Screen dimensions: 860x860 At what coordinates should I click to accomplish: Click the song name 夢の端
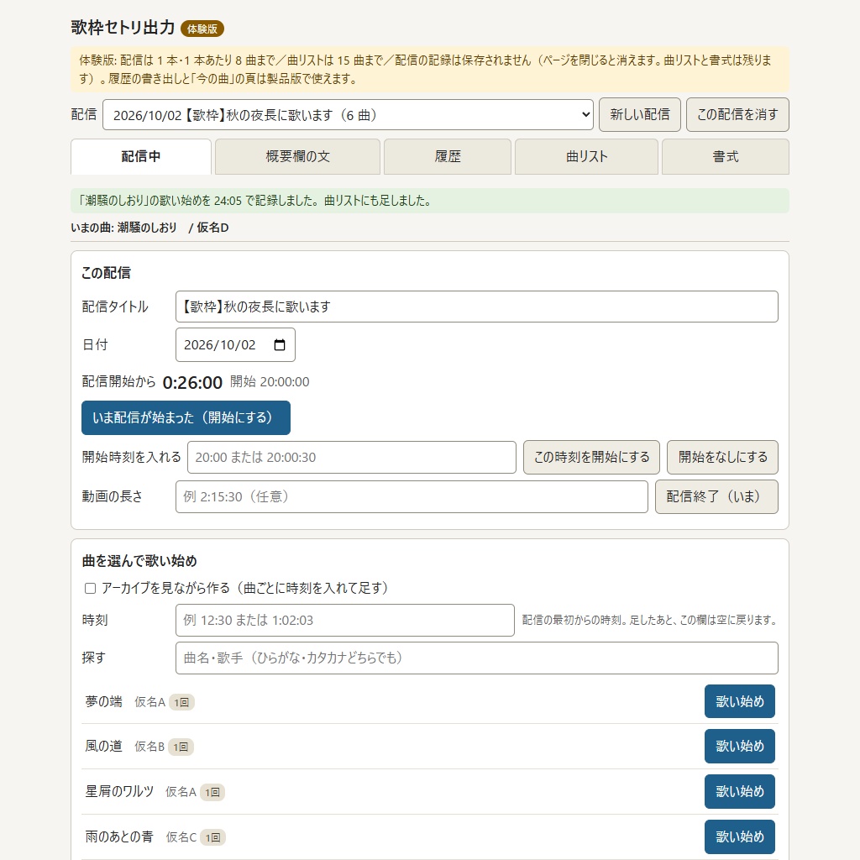(x=103, y=702)
